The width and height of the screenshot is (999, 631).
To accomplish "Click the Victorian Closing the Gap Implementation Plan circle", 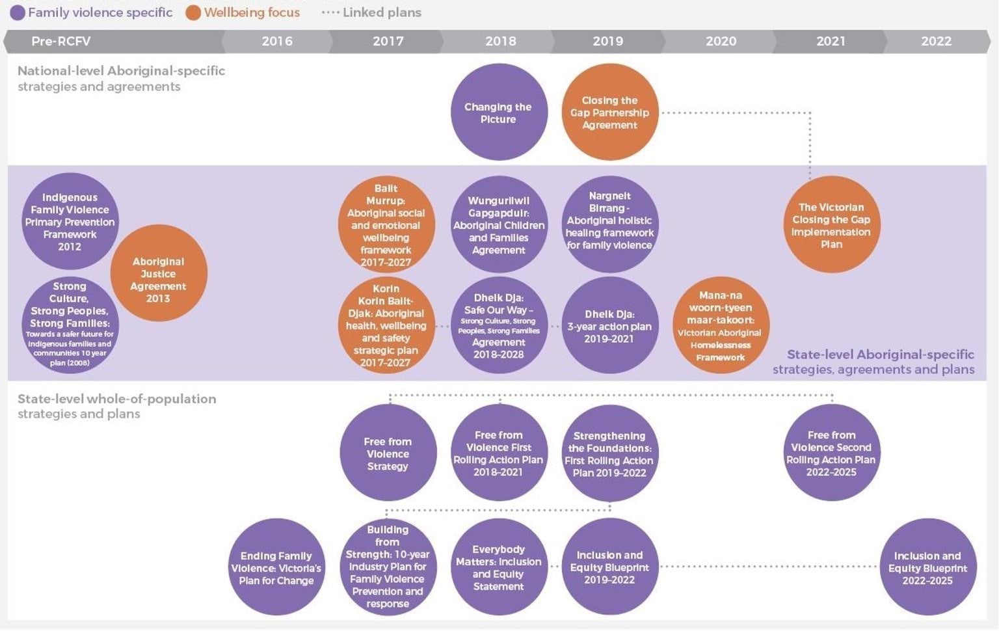I will (x=831, y=225).
